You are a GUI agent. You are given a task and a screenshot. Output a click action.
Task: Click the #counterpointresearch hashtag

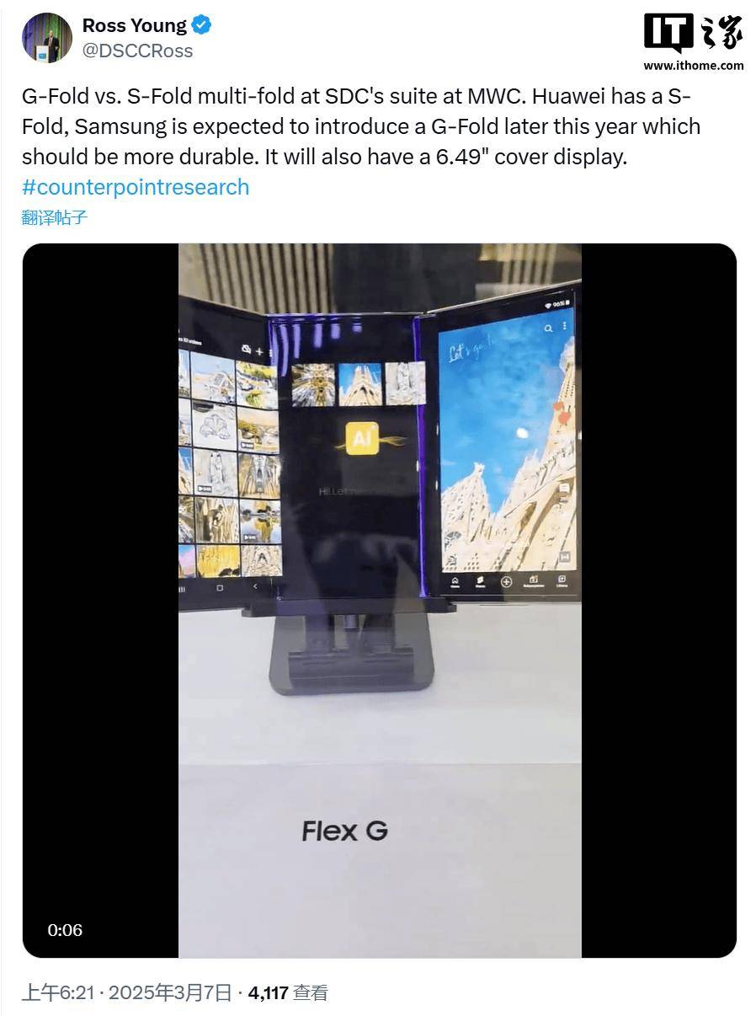pyautogui.click(x=136, y=187)
